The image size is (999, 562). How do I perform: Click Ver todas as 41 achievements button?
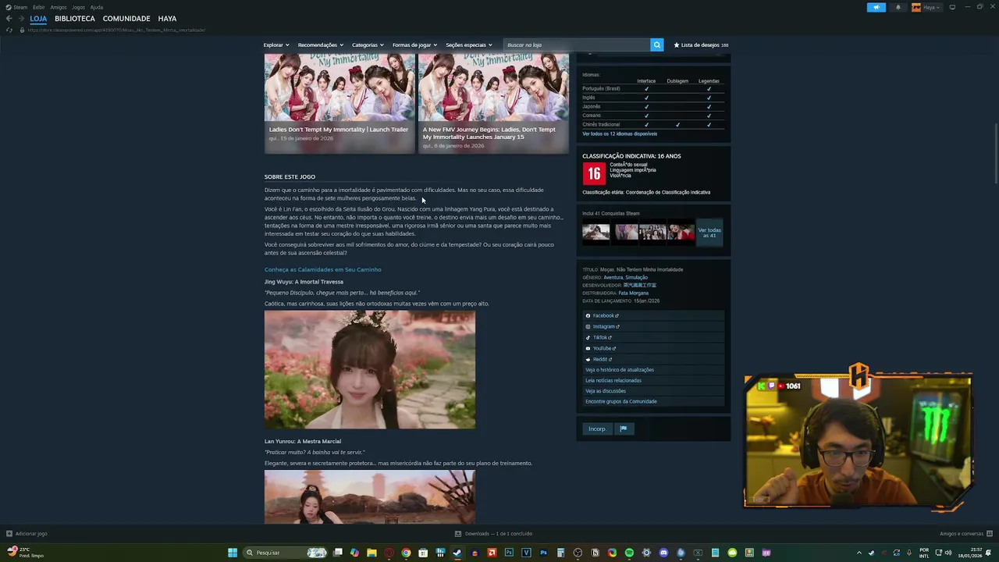pos(709,233)
